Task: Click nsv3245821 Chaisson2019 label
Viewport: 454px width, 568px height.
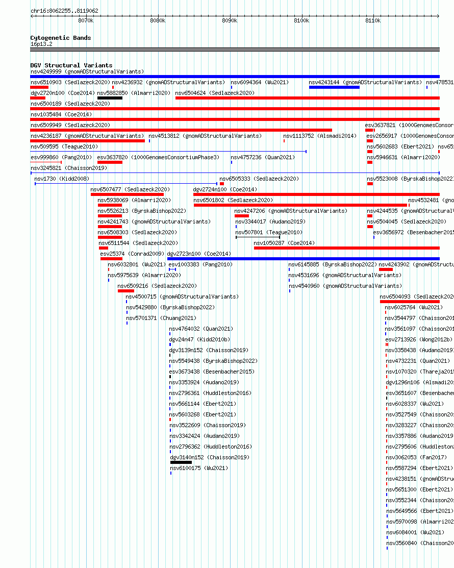Action: coord(69,168)
